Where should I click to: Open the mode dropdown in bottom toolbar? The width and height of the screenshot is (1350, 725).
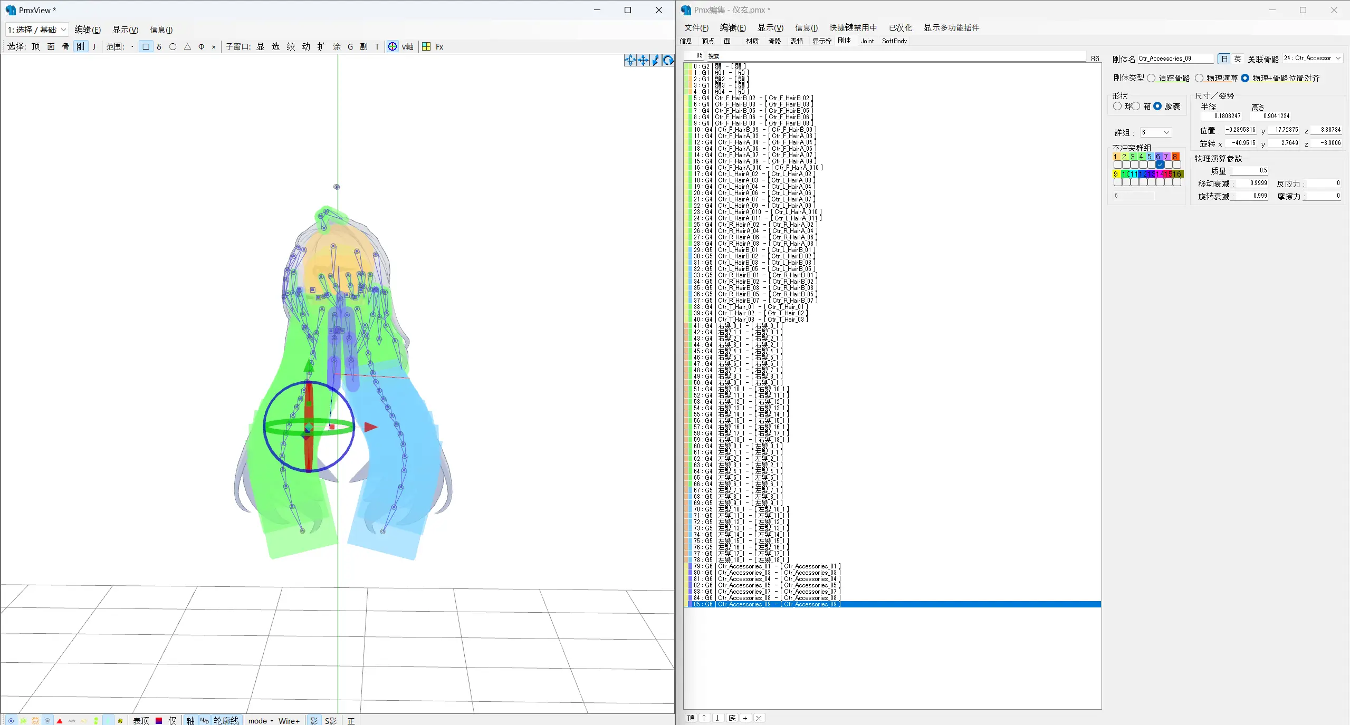[x=261, y=721]
